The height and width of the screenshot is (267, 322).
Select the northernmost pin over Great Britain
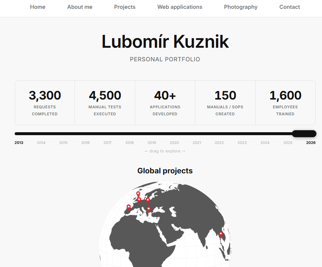click(138, 194)
